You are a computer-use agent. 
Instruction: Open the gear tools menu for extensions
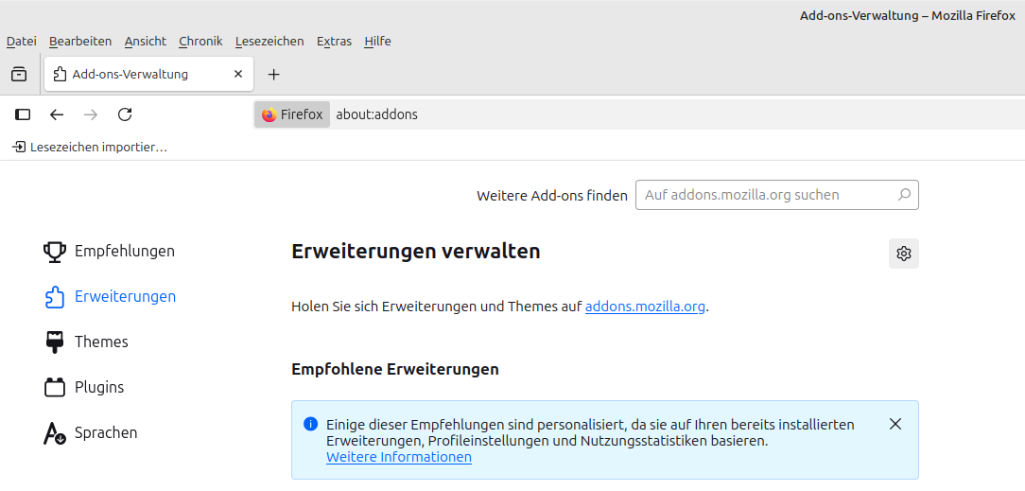click(x=904, y=254)
